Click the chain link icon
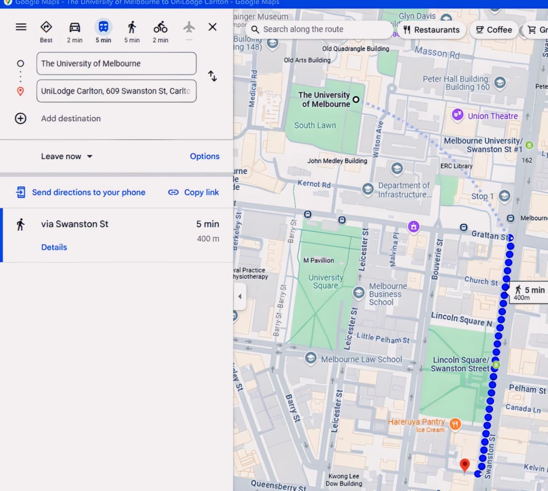 [x=173, y=192]
